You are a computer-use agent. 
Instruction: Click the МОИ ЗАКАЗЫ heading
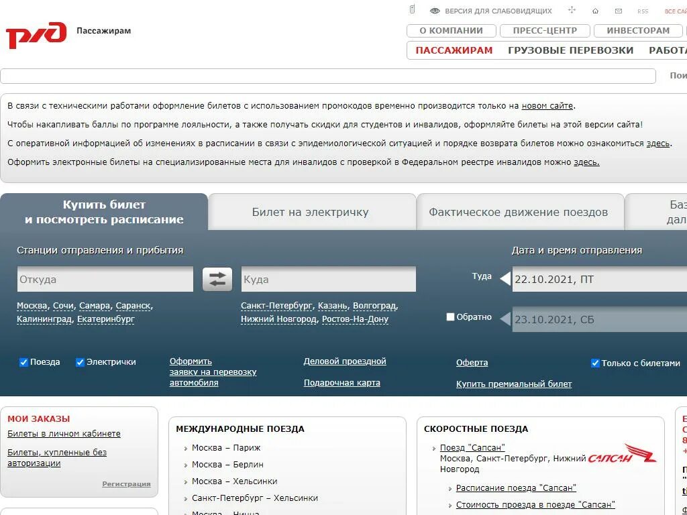(38, 419)
